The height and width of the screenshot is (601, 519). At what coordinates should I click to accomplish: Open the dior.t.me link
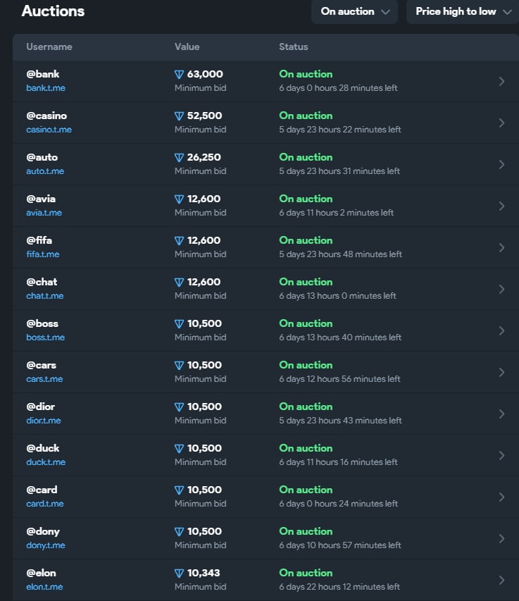click(x=43, y=421)
